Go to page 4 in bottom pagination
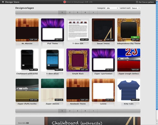 coord(85,111)
